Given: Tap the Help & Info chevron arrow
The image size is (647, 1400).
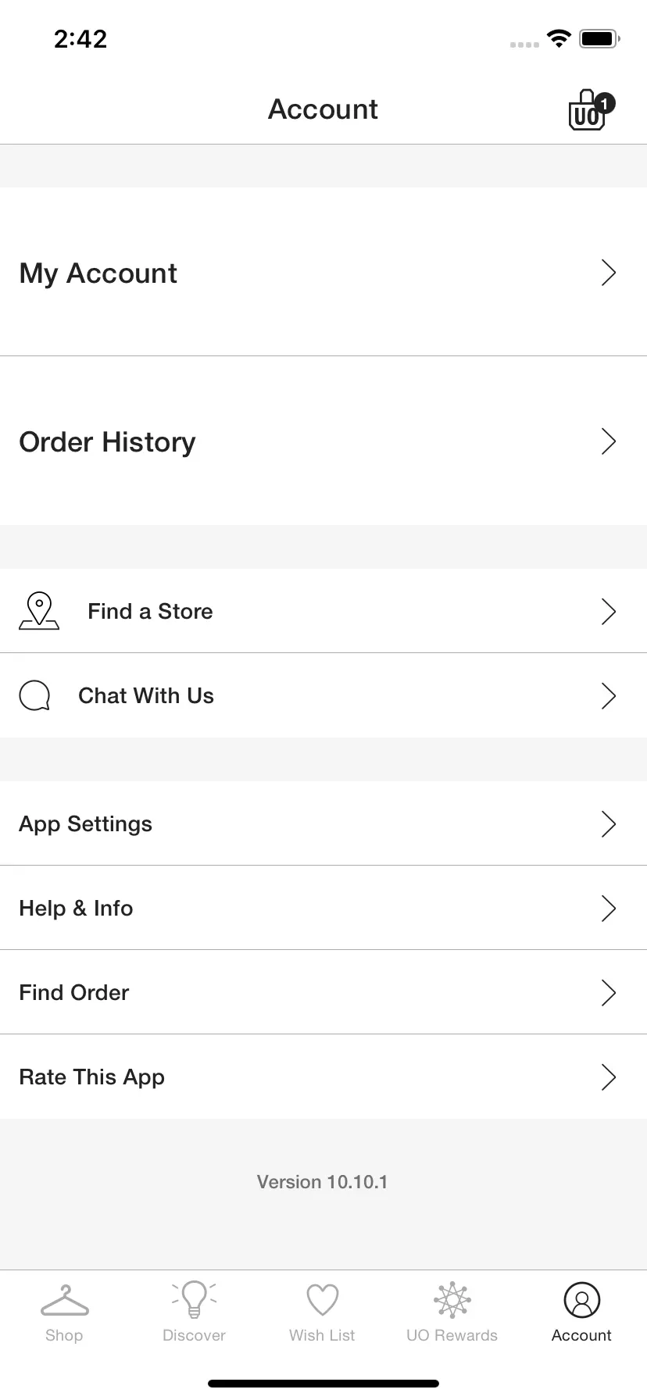Looking at the screenshot, I should (x=609, y=908).
